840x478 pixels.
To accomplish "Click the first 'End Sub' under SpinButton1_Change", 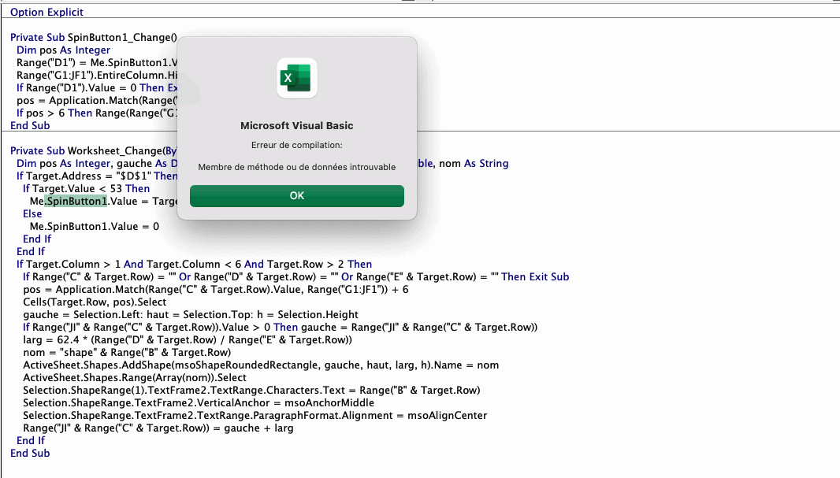I will tap(30, 125).
